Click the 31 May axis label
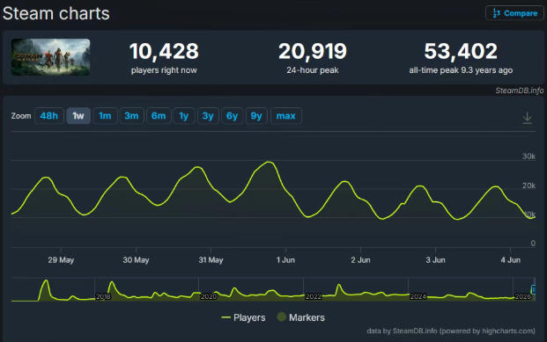Viewport: 547px width, 342px height. pos(211,260)
